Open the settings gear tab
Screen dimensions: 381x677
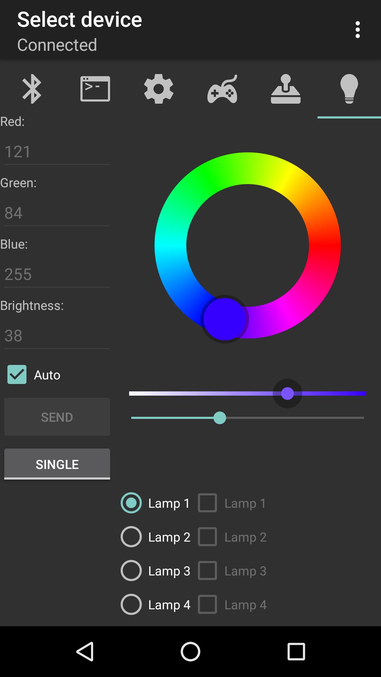coord(159,89)
